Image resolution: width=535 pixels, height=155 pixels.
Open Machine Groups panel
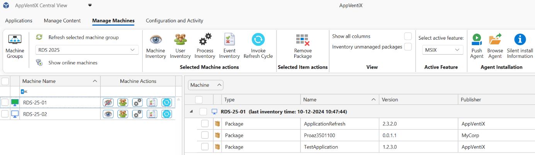[15, 46]
